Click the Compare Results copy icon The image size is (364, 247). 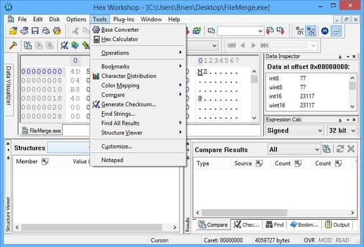point(326,149)
